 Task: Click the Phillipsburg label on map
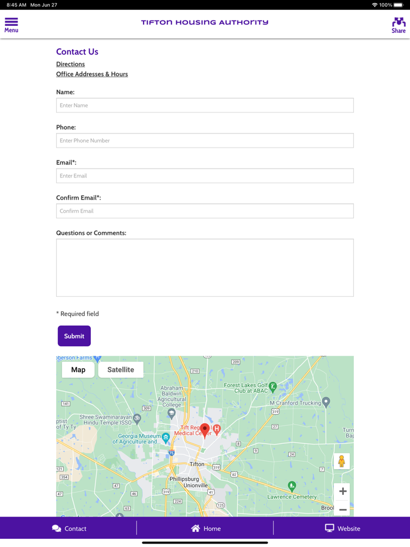tap(184, 479)
